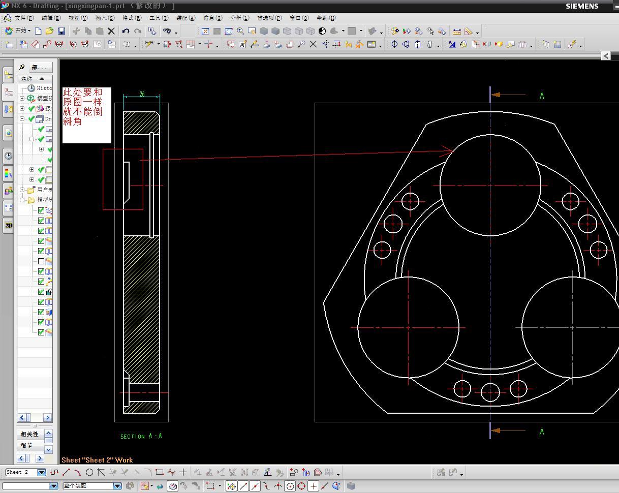Image resolution: width=619 pixels, height=493 pixels.
Task: Expand the 相关性 panel chevron
Action: 48,434
